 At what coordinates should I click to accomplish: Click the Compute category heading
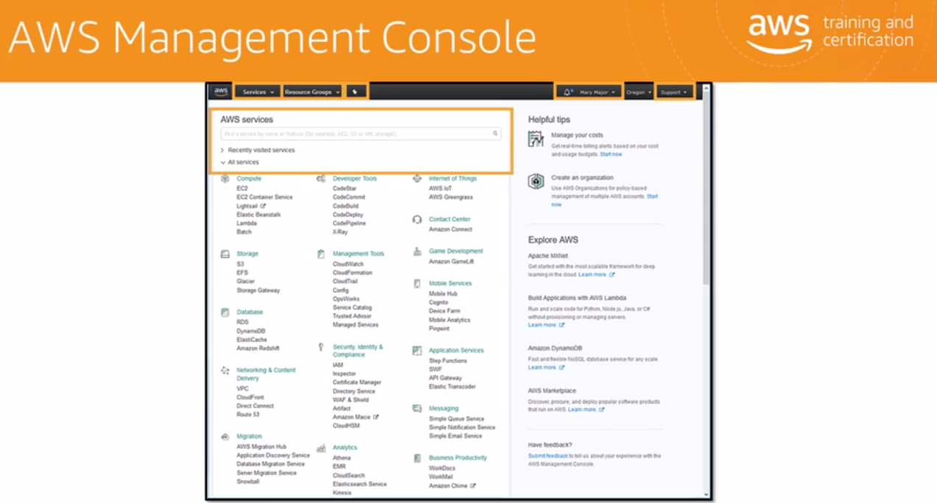click(249, 179)
